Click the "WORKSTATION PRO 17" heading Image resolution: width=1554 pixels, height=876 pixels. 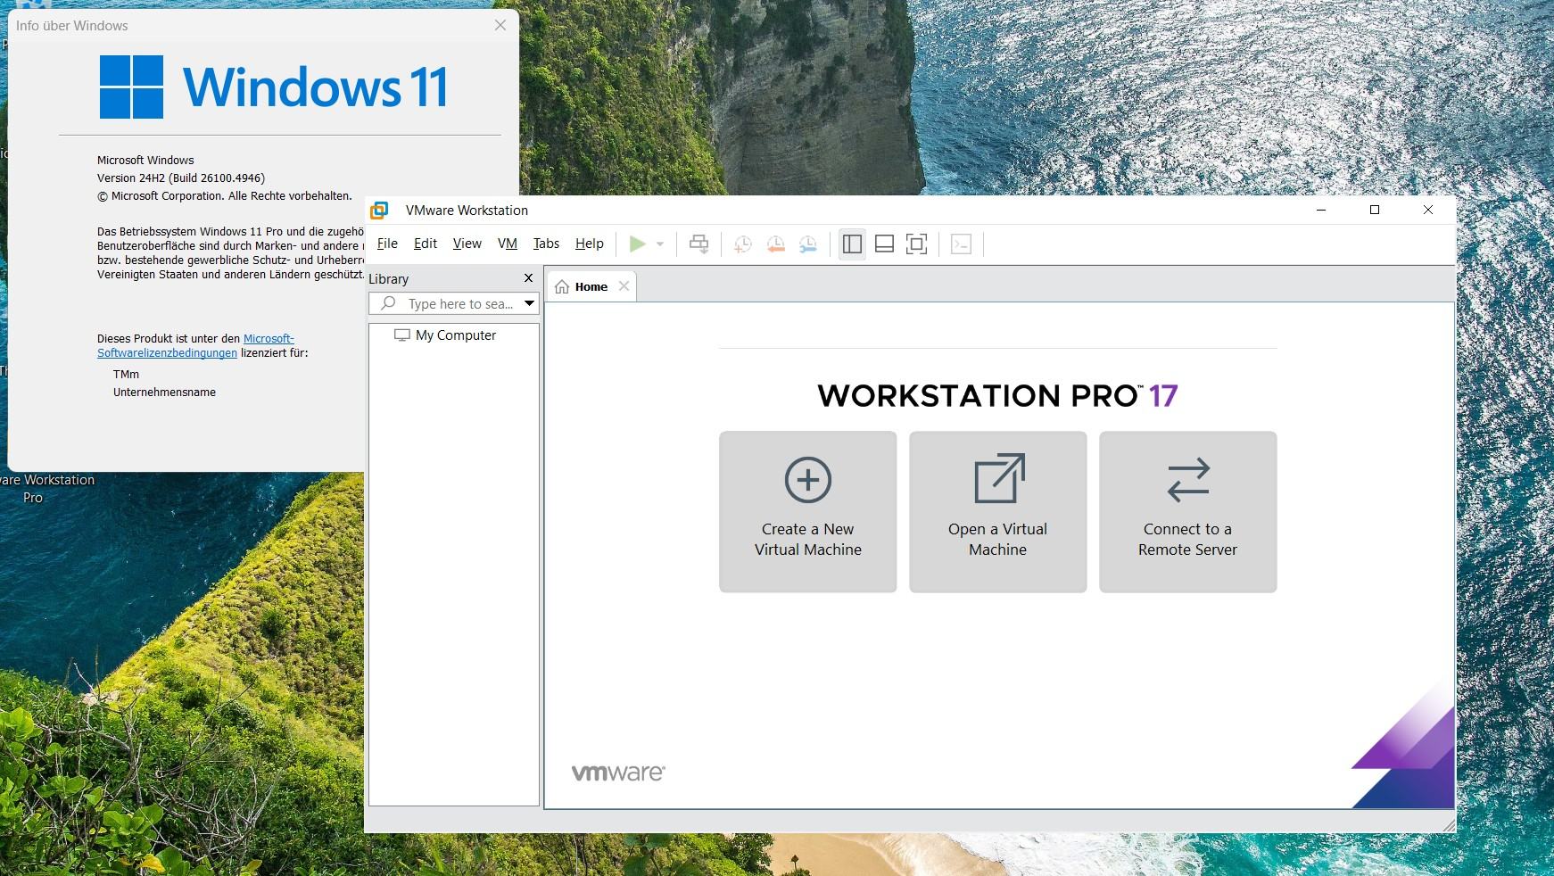pyautogui.click(x=997, y=396)
